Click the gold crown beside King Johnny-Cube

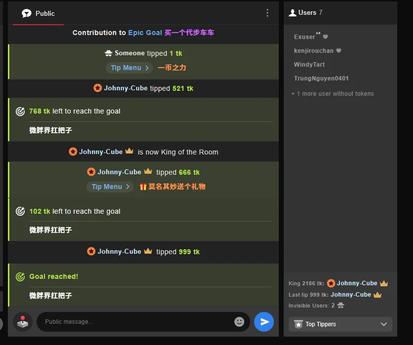(x=384, y=283)
